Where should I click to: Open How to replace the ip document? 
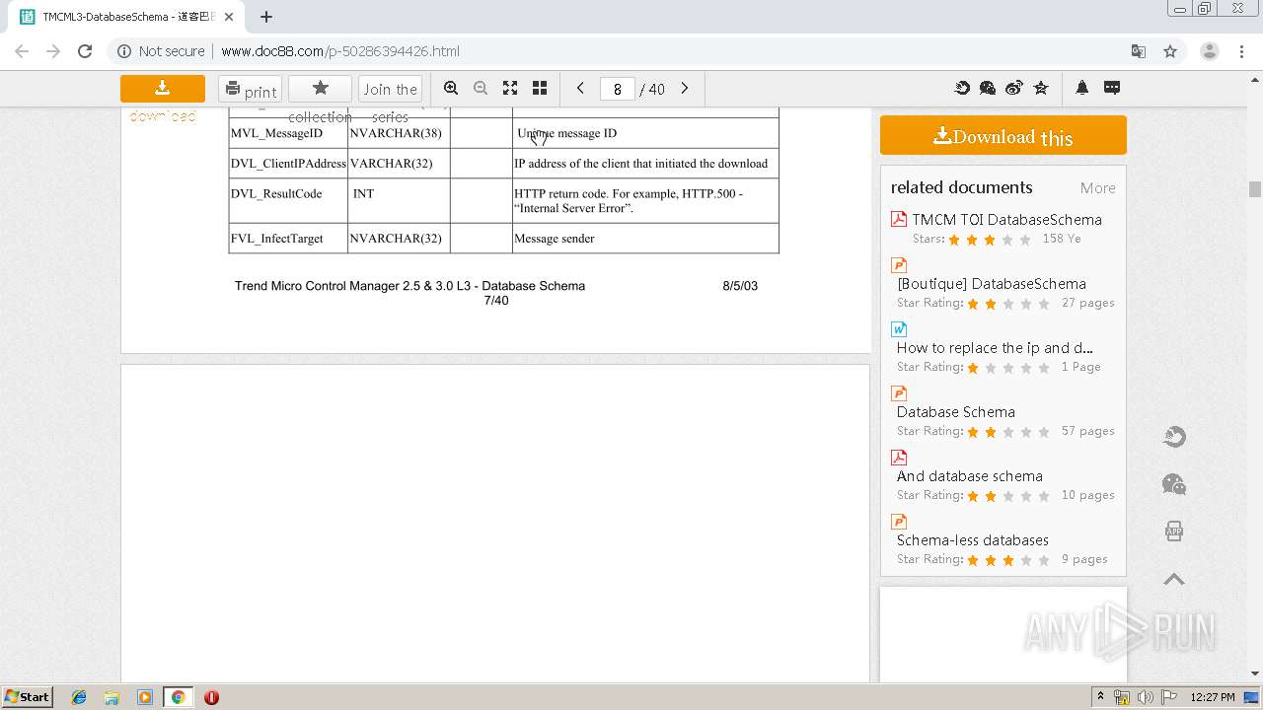pyautogui.click(x=995, y=347)
